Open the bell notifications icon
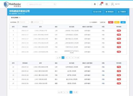This screenshot has width=133, height=96. coord(95,4)
